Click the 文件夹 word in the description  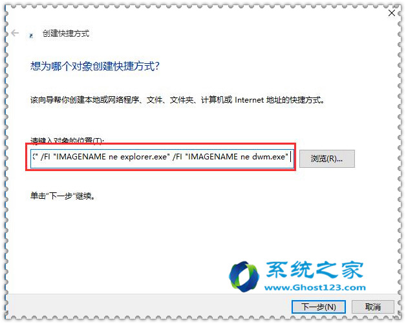181,99
